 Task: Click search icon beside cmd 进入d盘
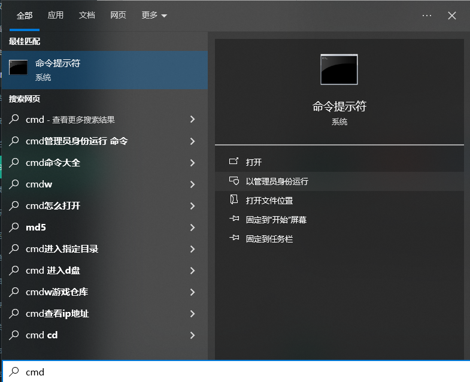pos(14,271)
